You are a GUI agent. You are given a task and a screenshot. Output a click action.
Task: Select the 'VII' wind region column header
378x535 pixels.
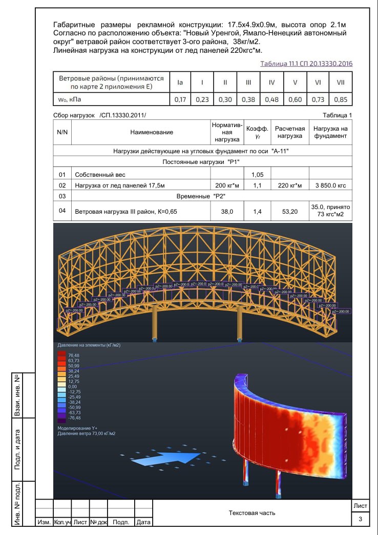click(x=341, y=82)
